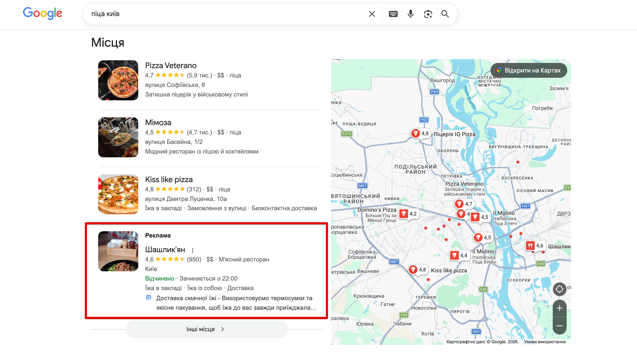Open the Pizza Veterano listing title
The height and width of the screenshot is (355, 637).
171,65
